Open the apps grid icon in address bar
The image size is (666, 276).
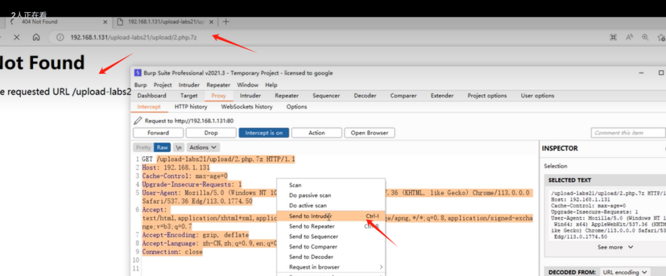[613, 37]
